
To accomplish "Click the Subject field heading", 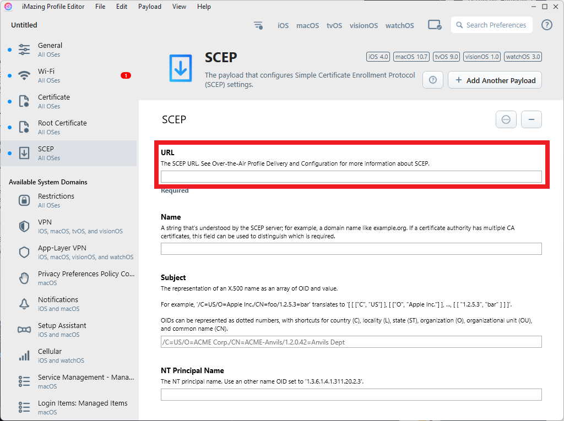I will pos(173,277).
